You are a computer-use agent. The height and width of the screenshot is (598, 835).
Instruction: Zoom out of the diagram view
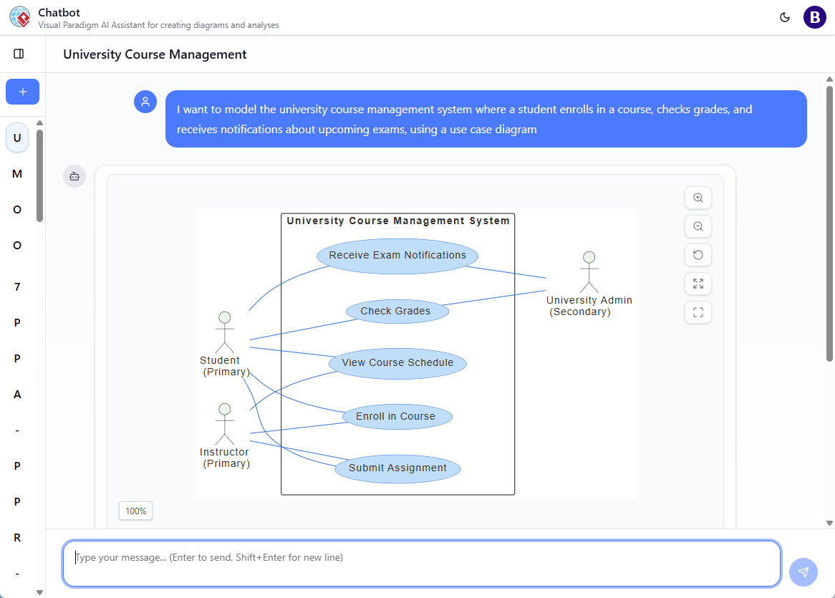click(698, 226)
